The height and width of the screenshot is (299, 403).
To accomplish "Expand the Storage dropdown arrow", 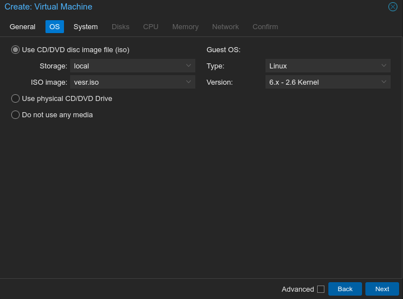I will (x=189, y=66).
